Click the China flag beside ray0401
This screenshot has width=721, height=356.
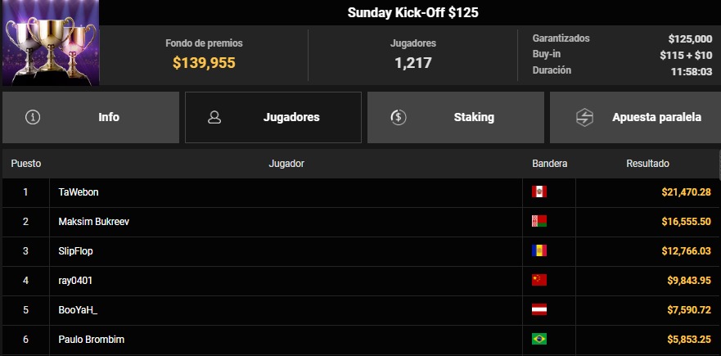(x=538, y=280)
